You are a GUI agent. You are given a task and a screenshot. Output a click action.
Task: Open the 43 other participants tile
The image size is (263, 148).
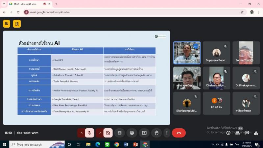pos(216,103)
